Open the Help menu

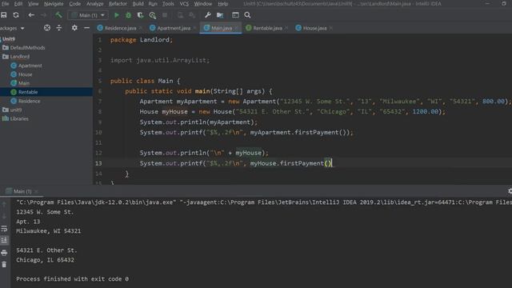[223, 4]
